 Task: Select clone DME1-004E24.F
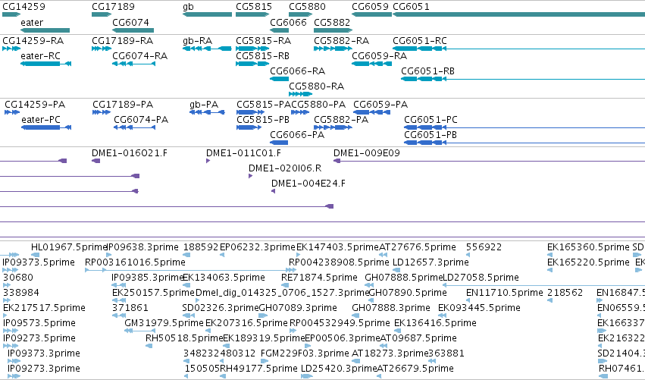point(308,184)
